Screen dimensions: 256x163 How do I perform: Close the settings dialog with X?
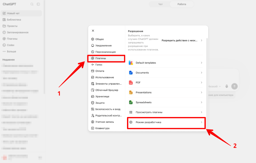point(93,31)
